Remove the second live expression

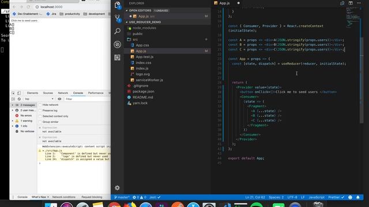coord(40,137)
